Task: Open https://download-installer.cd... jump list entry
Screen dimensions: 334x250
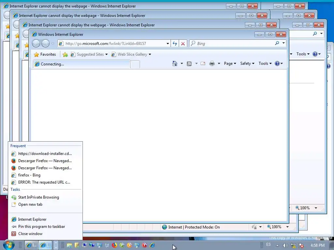Action: 45,154
